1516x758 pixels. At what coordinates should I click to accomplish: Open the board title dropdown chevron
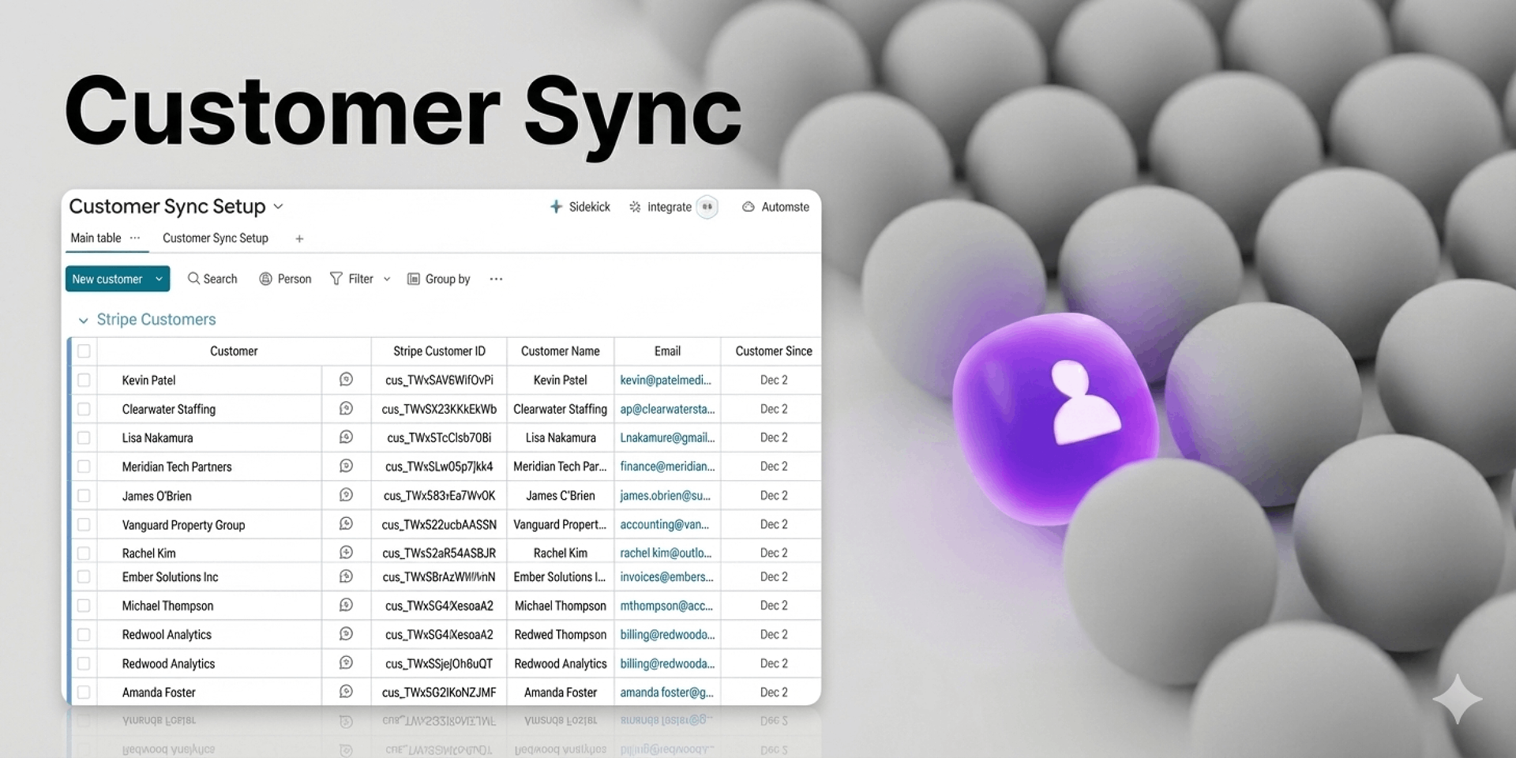tap(278, 207)
